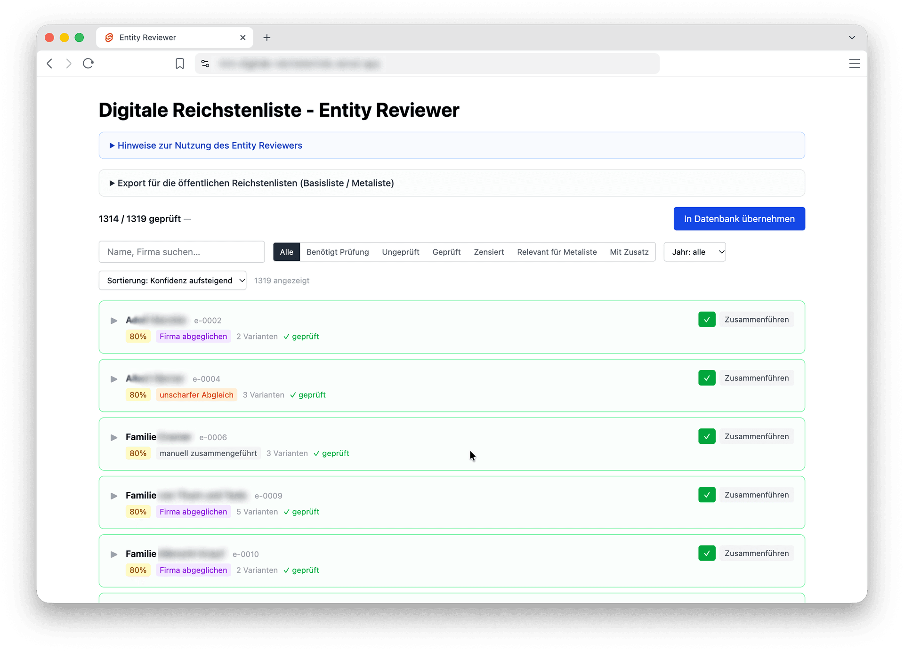The height and width of the screenshot is (651, 904).
Task: Click the browser address bar
Action: 427,64
